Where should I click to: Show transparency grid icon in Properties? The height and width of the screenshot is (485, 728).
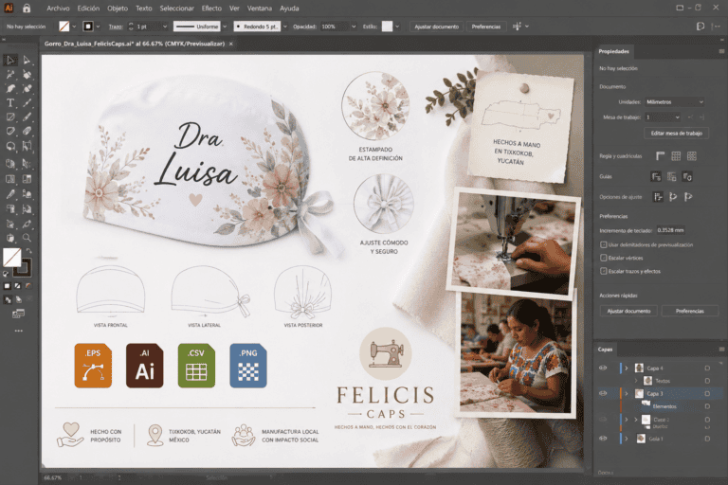692,156
